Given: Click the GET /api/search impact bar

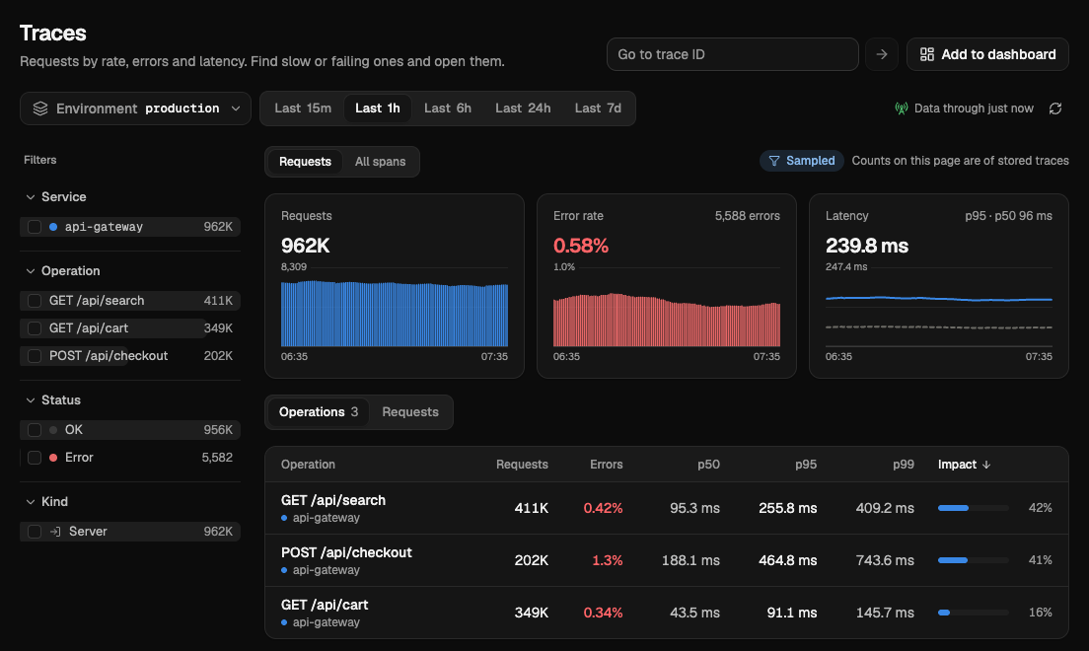Looking at the screenshot, I should pyautogui.click(x=973, y=508).
